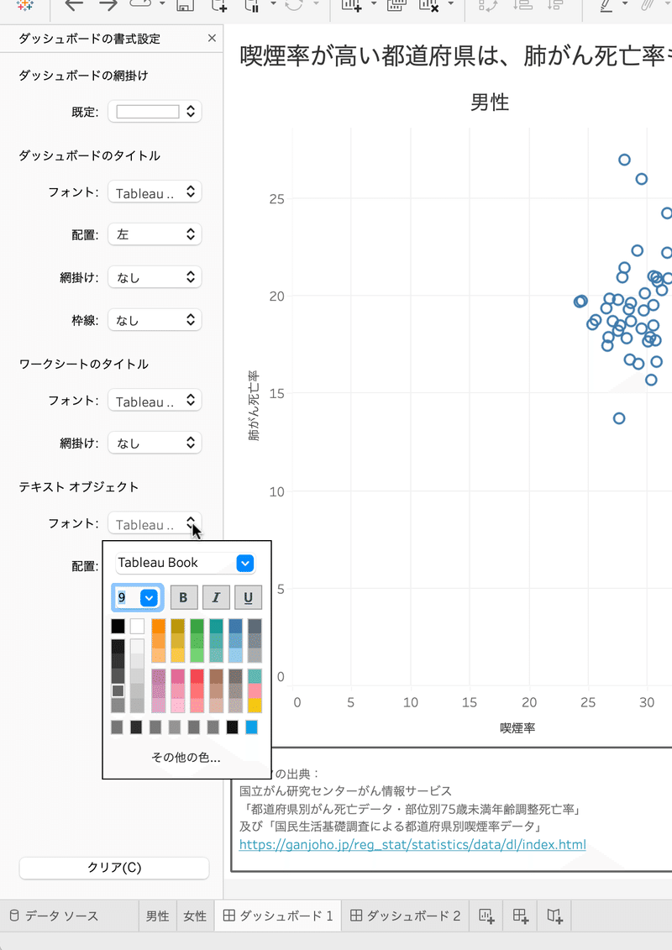Toggle underline formatting in font popup
The height and width of the screenshot is (950, 672).
248,597
